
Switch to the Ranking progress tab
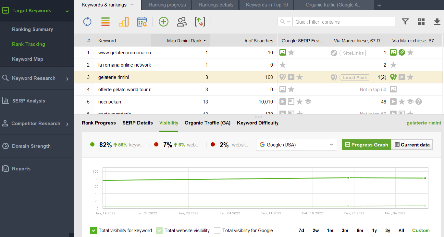pyautogui.click(x=167, y=5)
